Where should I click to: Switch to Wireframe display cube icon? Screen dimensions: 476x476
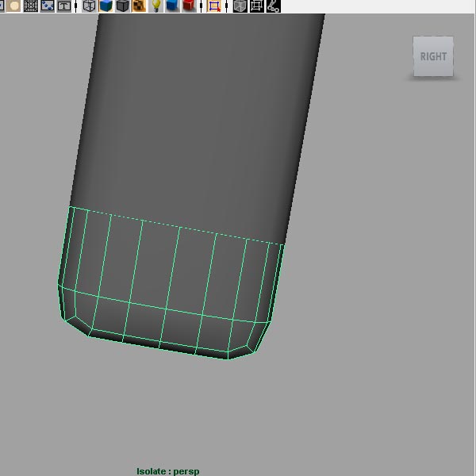point(89,6)
